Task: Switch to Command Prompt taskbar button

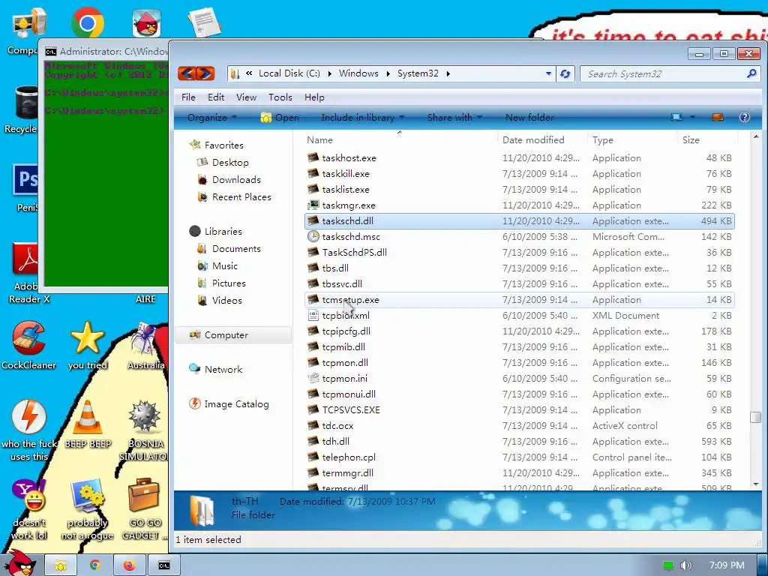Action: point(164,565)
